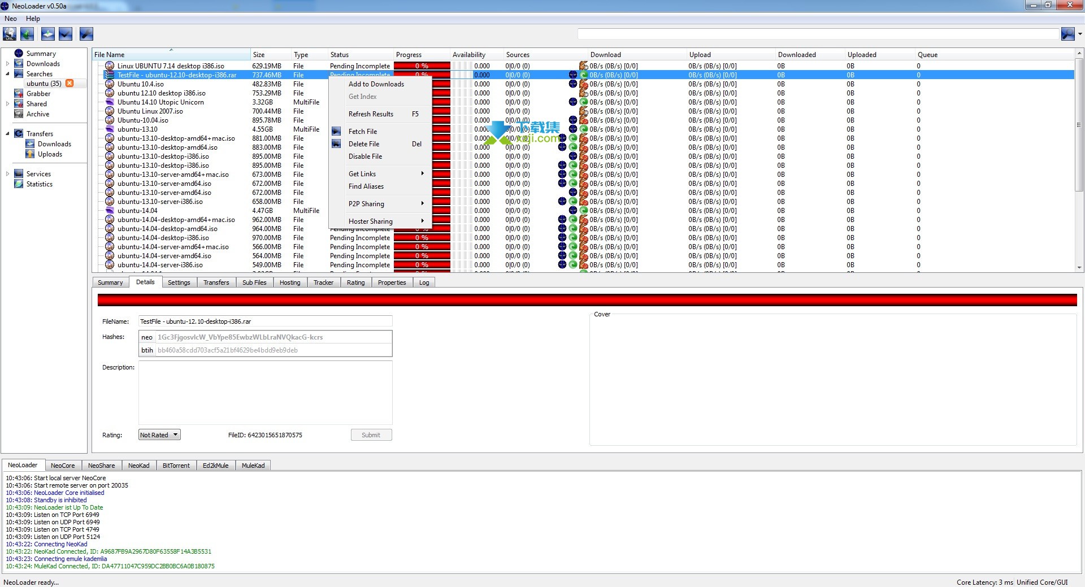Close the ubuntu (35) search tab
1085x587 pixels.
[70, 84]
